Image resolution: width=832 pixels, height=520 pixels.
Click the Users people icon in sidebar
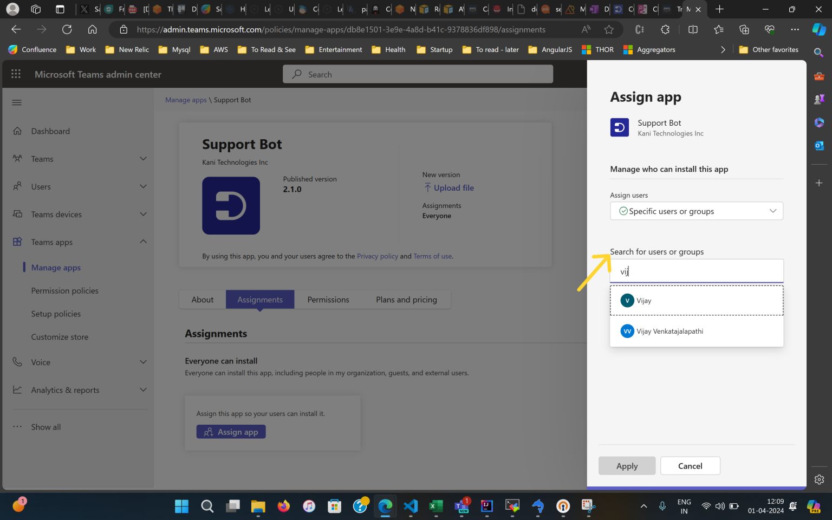pos(16,186)
